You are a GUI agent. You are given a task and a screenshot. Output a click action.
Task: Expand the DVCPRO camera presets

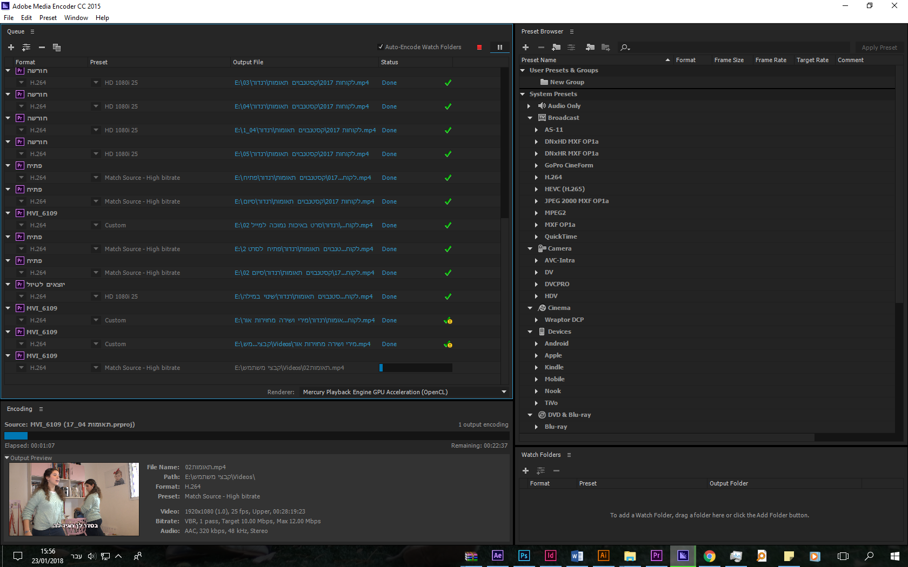pyautogui.click(x=537, y=284)
